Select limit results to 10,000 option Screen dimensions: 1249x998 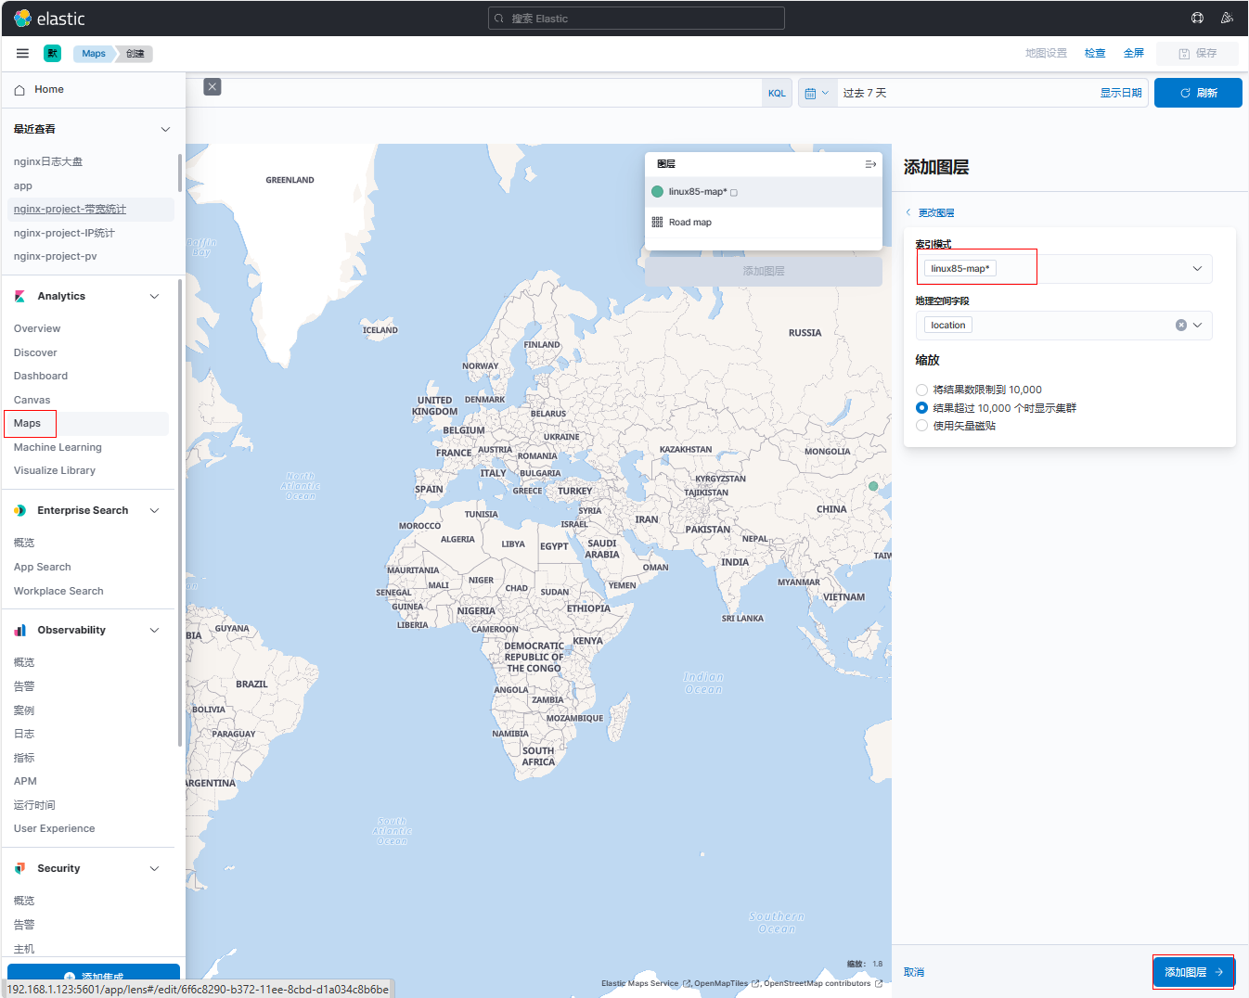tap(921, 390)
